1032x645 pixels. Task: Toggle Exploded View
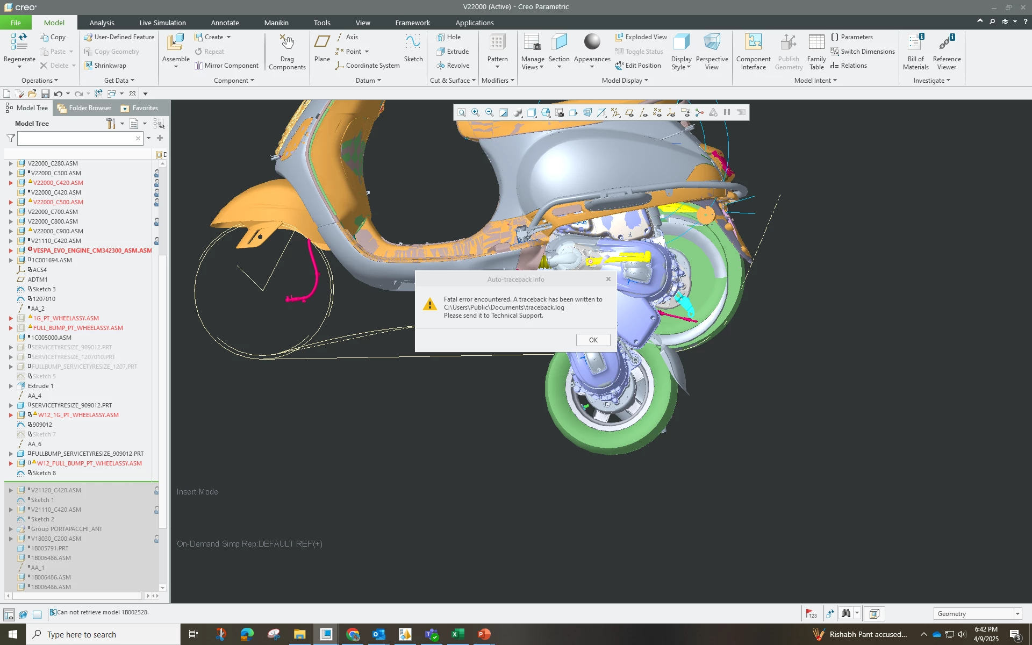point(641,37)
